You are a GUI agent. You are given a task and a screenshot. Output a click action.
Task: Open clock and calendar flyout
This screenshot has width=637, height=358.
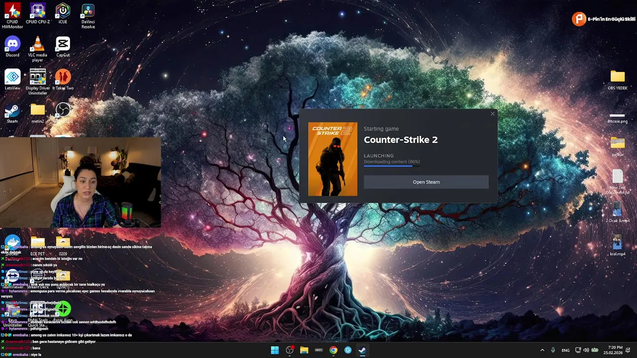612,350
